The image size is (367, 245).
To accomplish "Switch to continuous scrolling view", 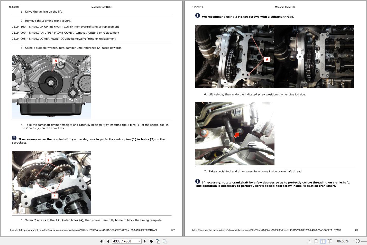I will (x=316, y=241).
